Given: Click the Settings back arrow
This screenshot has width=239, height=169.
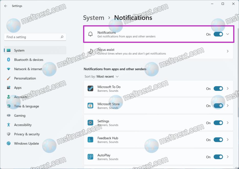Looking at the screenshot, I should coord(6,6).
